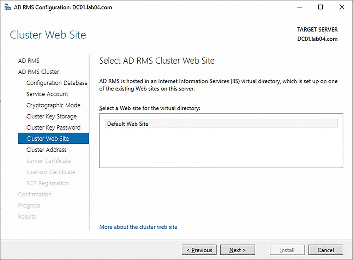This screenshot has height=260, width=353.
Task: Cancel the AD RMS configuration wizard
Action: (326, 250)
